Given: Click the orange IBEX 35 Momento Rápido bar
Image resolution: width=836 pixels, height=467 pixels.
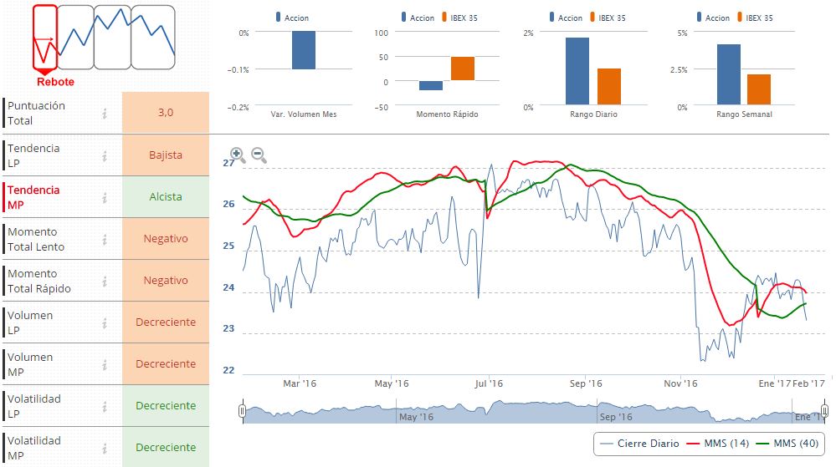Looking at the screenshot, I should (462, 69).
